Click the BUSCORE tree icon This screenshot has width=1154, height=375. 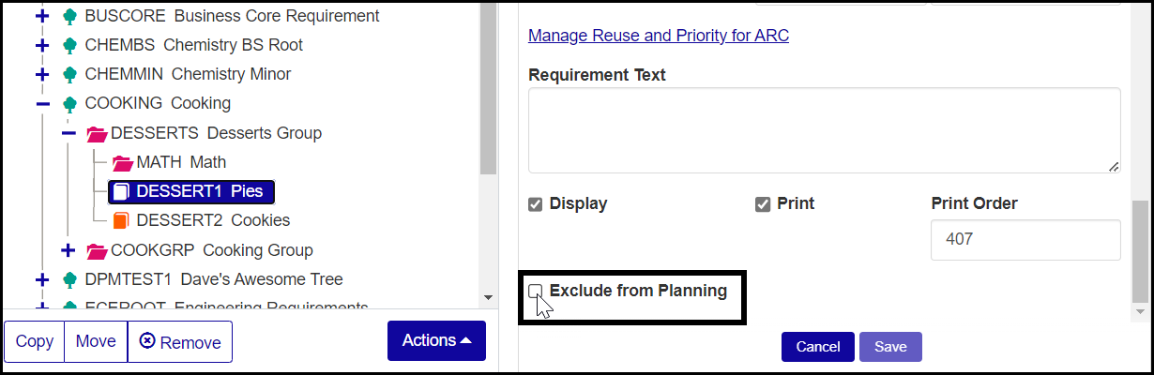[69, 17]
